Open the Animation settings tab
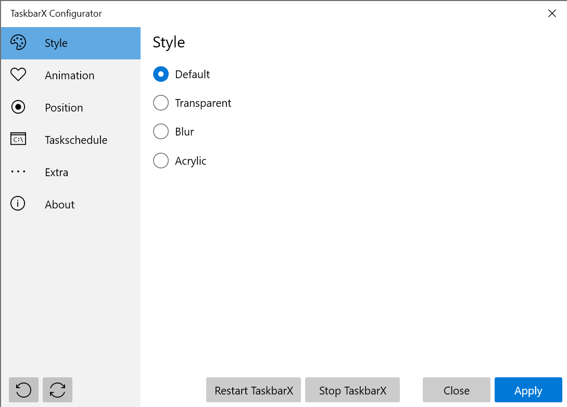This screenshot has height=407, width=567. click(70, 75)
